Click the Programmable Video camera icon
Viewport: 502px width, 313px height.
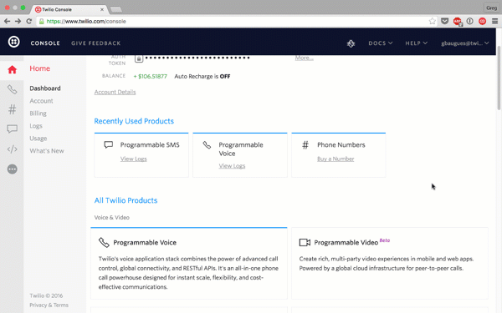[x=305, y=242]
